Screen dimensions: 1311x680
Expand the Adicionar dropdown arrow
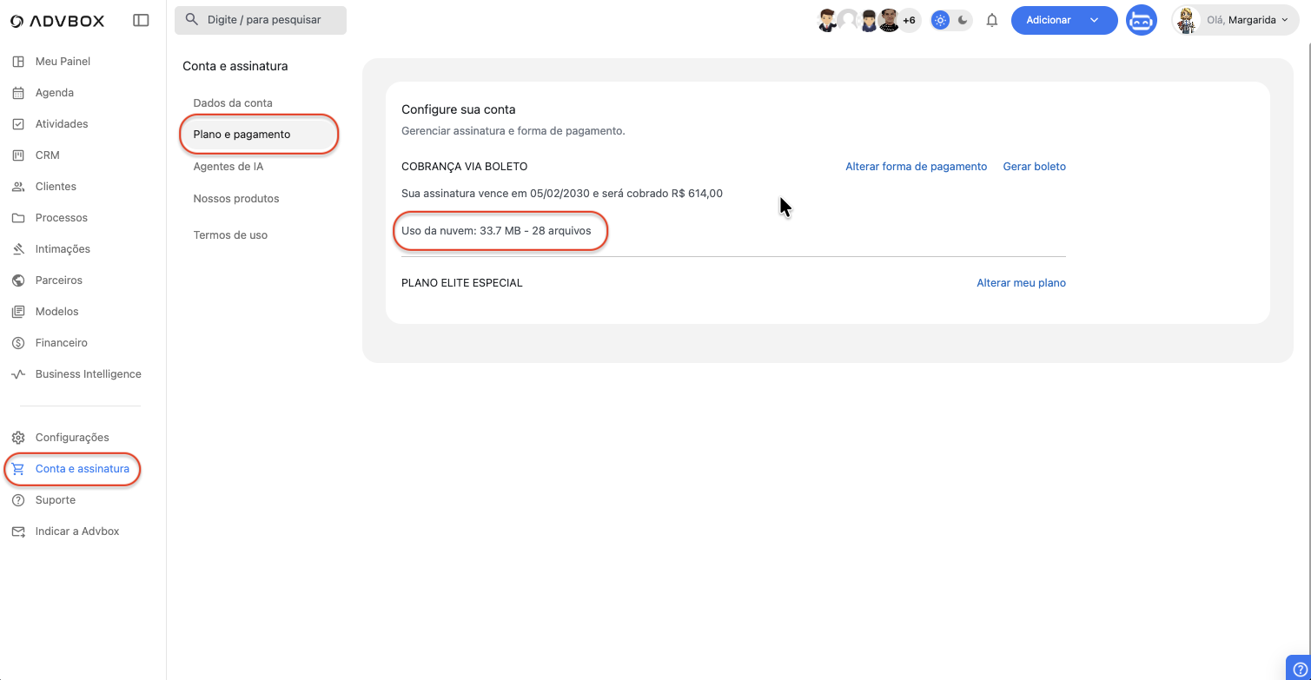1095,20
